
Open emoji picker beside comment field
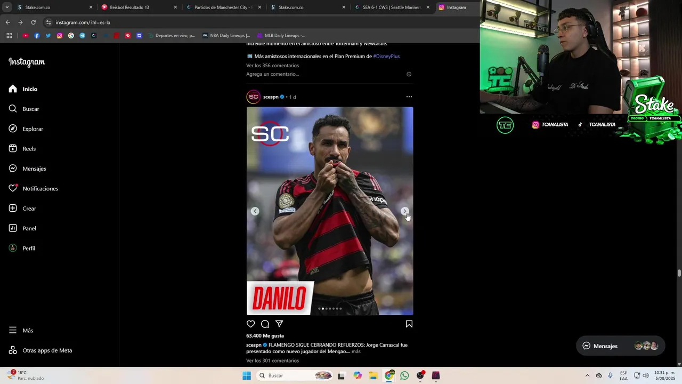409,74
